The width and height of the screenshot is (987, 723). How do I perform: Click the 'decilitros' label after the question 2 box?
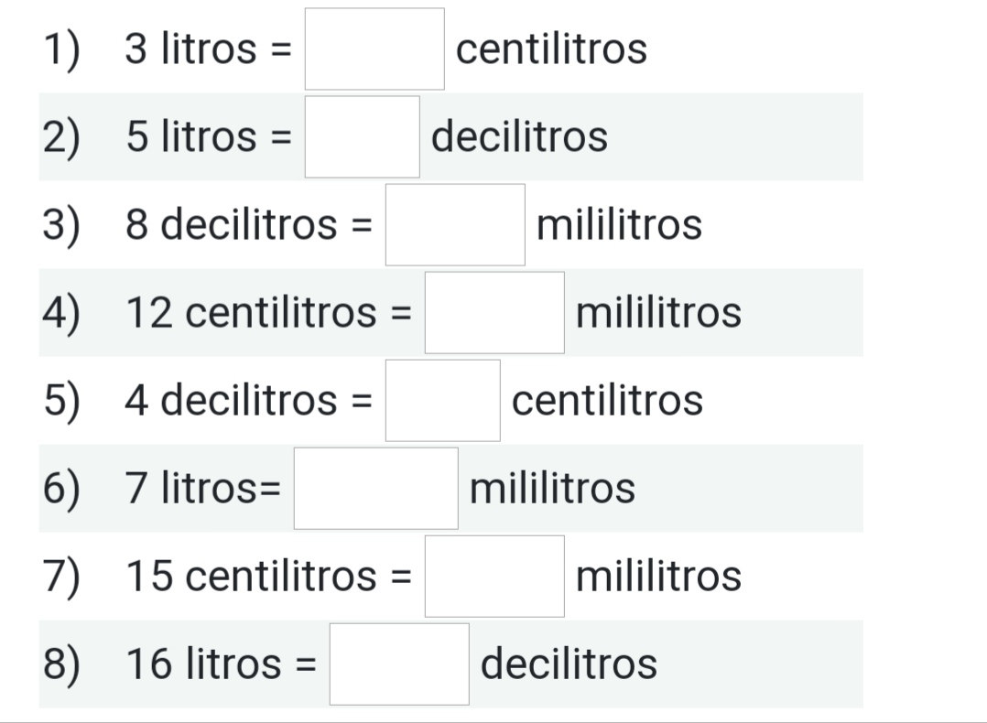click(x=519, y=137)
